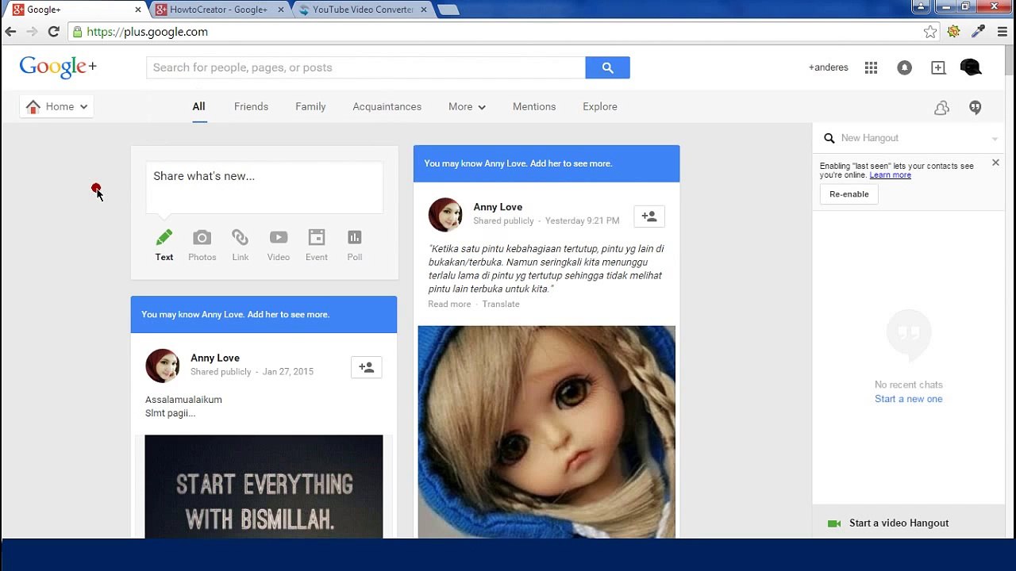The height and width of the screenshot is (571, 1016).
Task: Click Start a video Hangout
Action: tap(899, 523)
